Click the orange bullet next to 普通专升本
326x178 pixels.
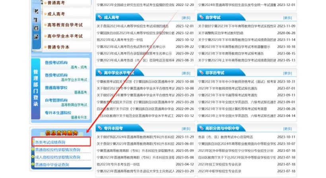click(x=45, y=47)
